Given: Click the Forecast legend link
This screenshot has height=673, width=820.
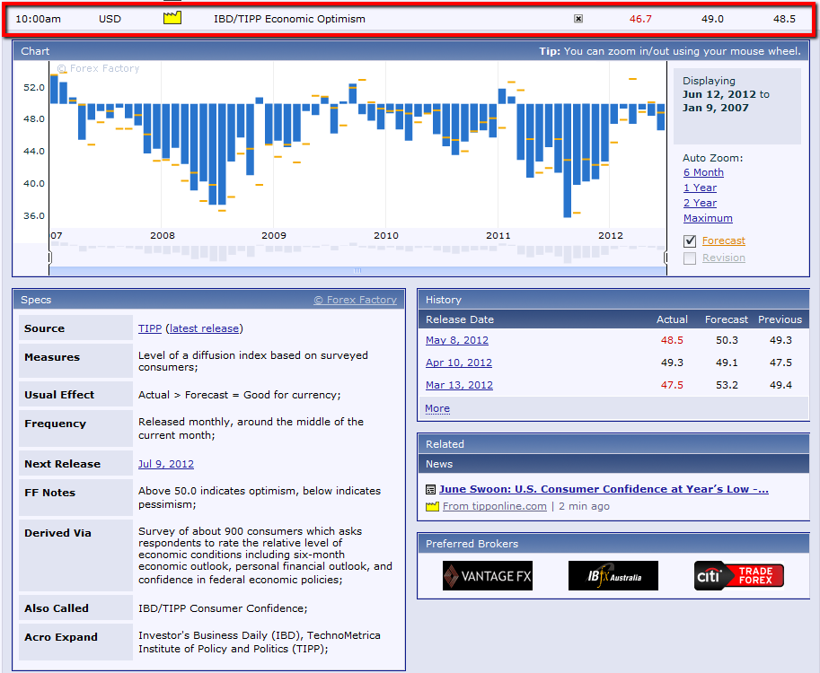Looking at the screenshot, I should pos(723,240).
